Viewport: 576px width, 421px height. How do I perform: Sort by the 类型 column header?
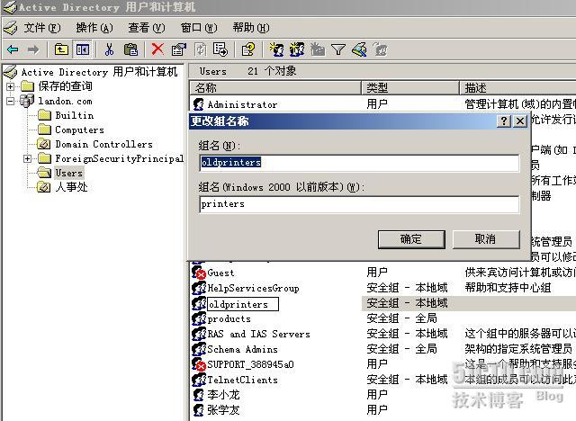tap(410, 88)
